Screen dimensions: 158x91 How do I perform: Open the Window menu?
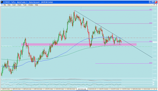(31, 5)
